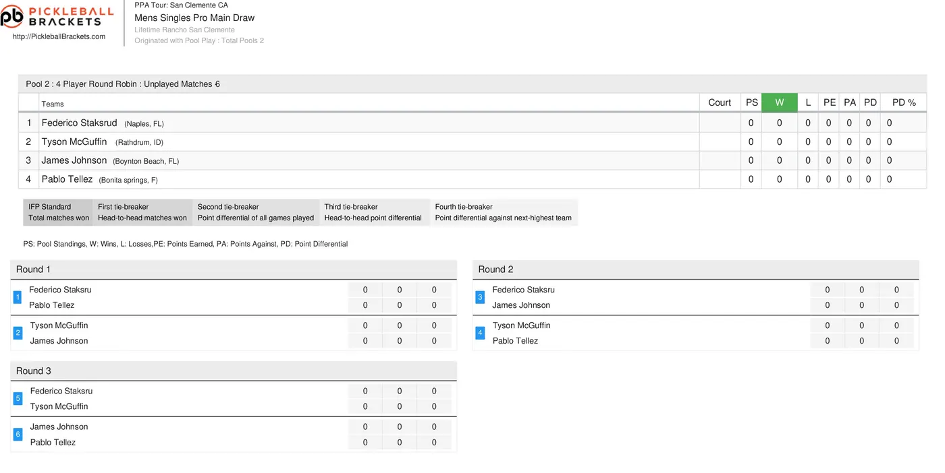Open match 5 number badge

click(18, 399)
